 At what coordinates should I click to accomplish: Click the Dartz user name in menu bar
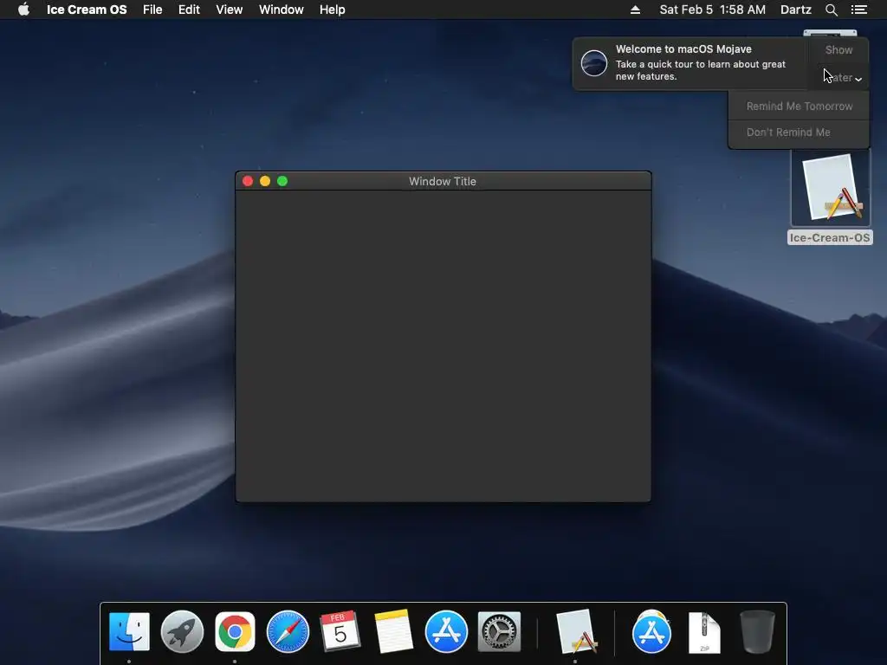tap(795, 10)
